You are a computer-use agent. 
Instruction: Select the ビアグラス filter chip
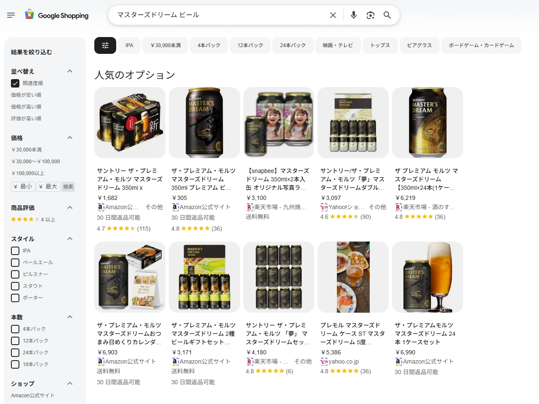(x=419, y=45)
